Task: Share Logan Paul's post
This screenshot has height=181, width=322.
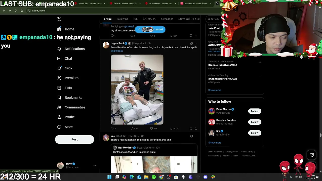Action: (x=196, y=128)
